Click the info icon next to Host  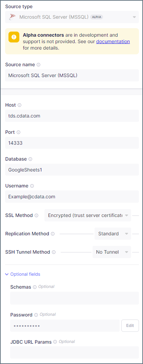[x=19, y=105]
